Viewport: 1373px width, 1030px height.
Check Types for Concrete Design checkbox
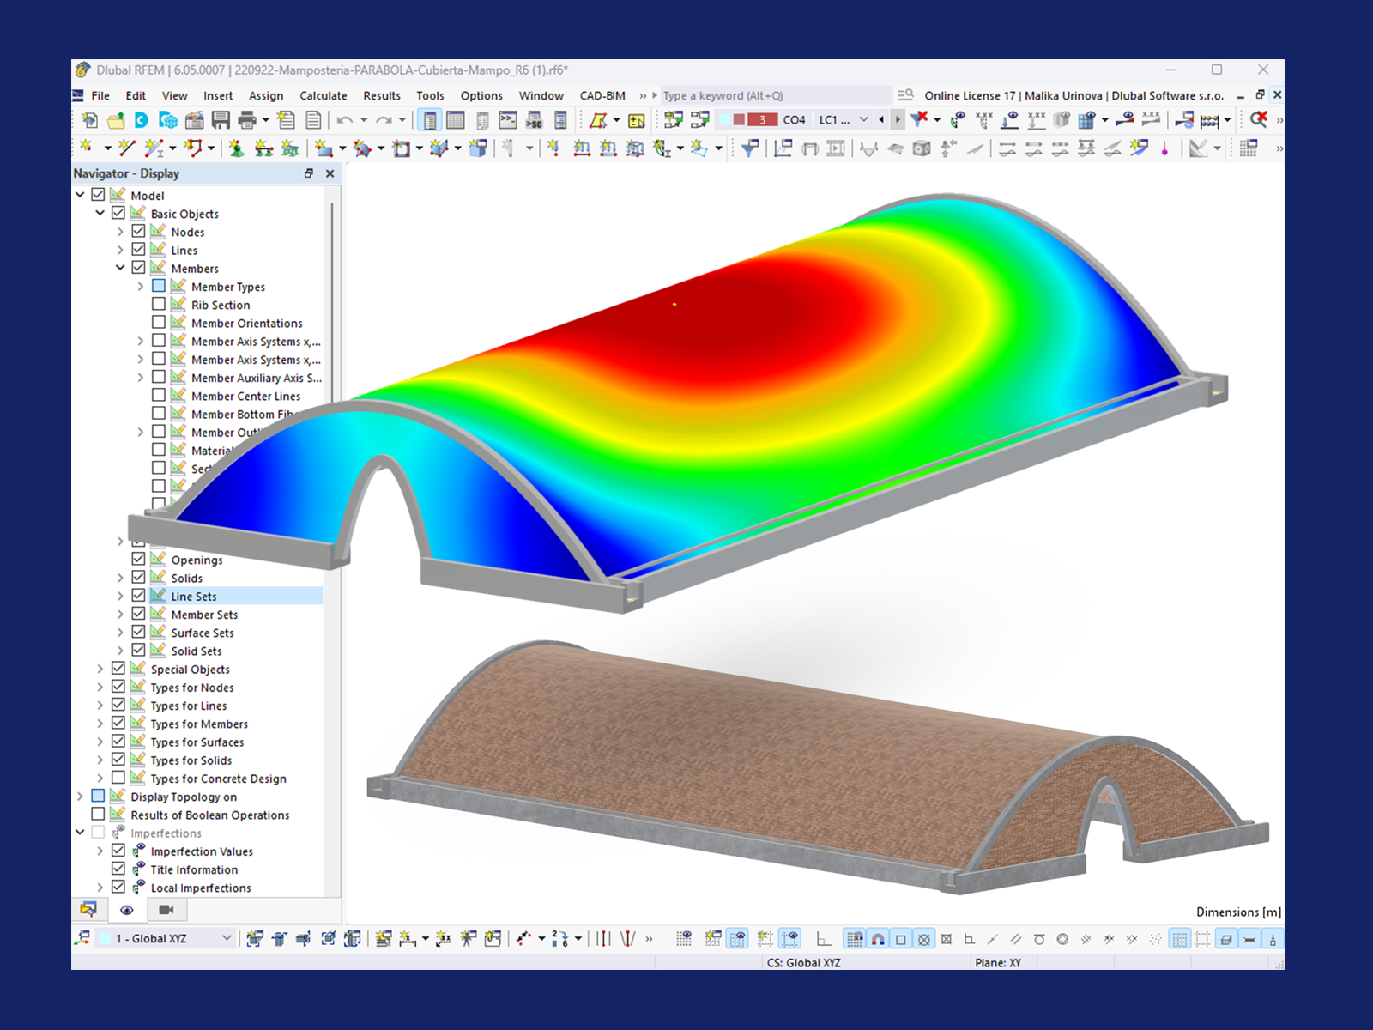click(x=118, y=779)
